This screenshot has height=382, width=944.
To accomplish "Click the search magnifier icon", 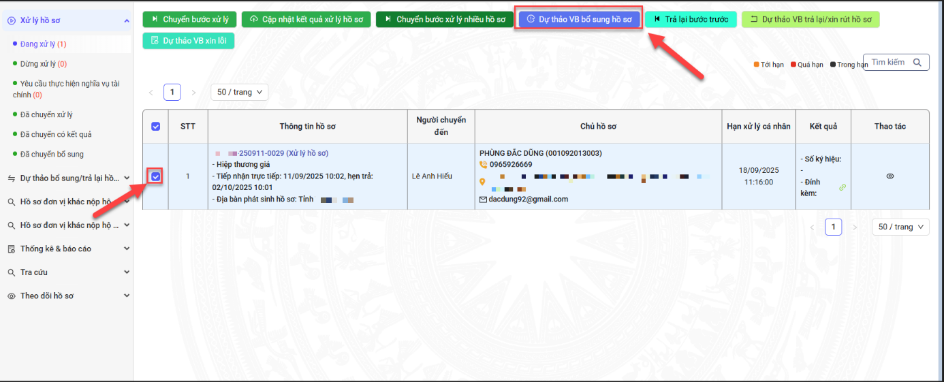I will click(917, 63).
